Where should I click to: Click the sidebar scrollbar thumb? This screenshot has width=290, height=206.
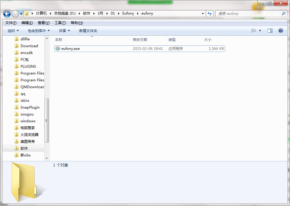(x=47, y=121)
